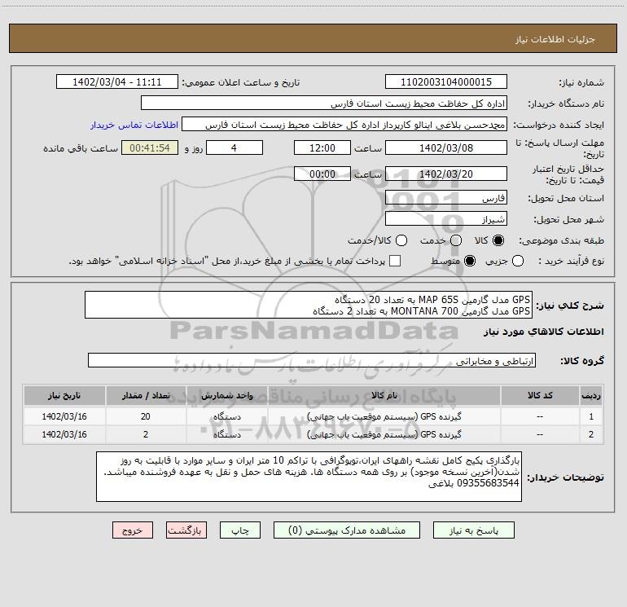Click row 1 need date 1402/03/16
The image size is (627, 607).
pyautogui.click(x=64, y=416)
